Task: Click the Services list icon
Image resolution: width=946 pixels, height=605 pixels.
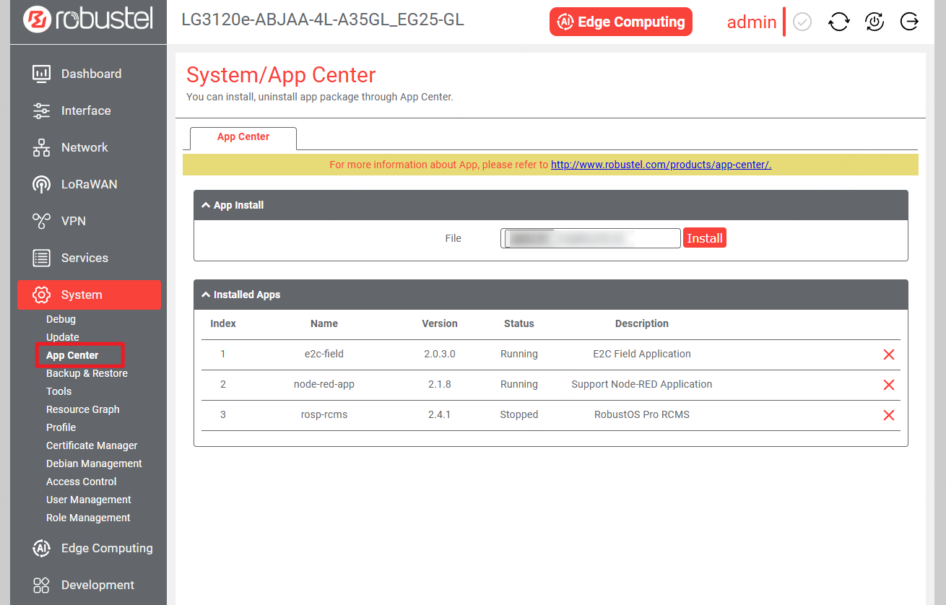Action: tap(41, 258)
